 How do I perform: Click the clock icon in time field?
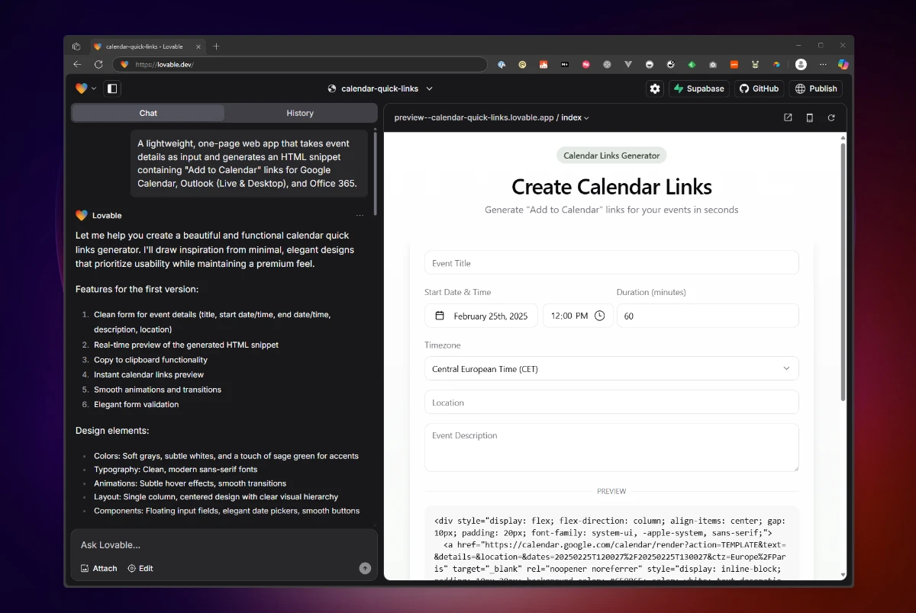click(x=599, y=316)
